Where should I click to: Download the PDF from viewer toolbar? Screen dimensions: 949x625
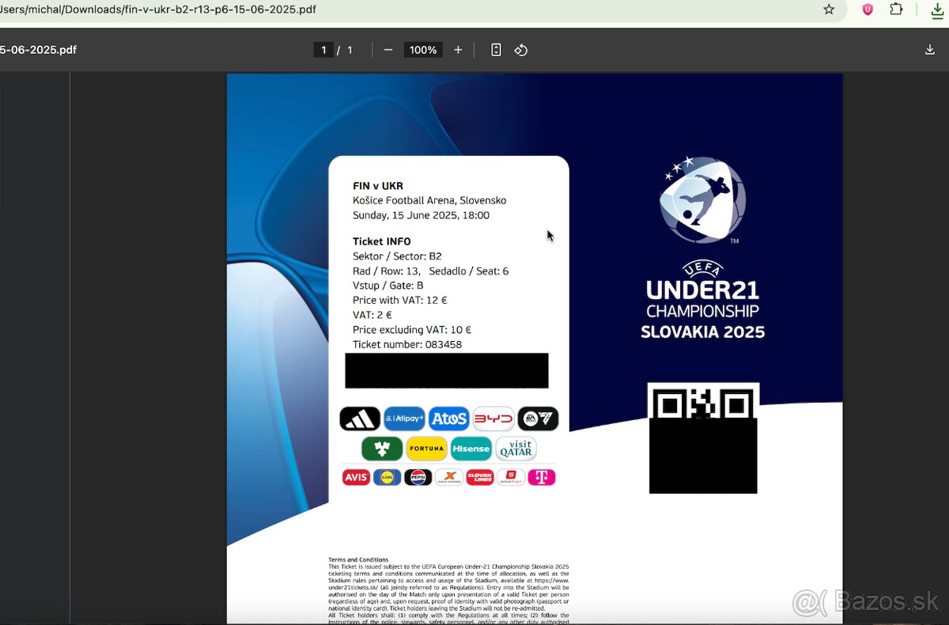coord(930,50)
